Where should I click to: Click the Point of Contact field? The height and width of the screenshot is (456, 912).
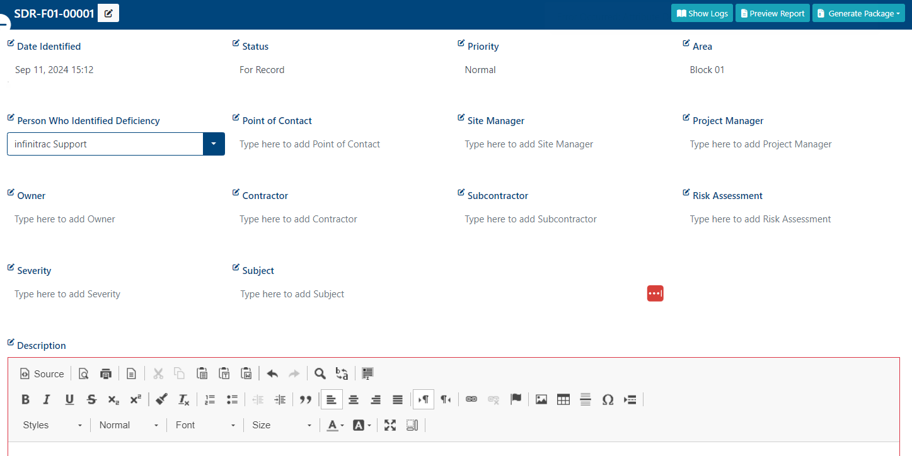tap(340, 144)
